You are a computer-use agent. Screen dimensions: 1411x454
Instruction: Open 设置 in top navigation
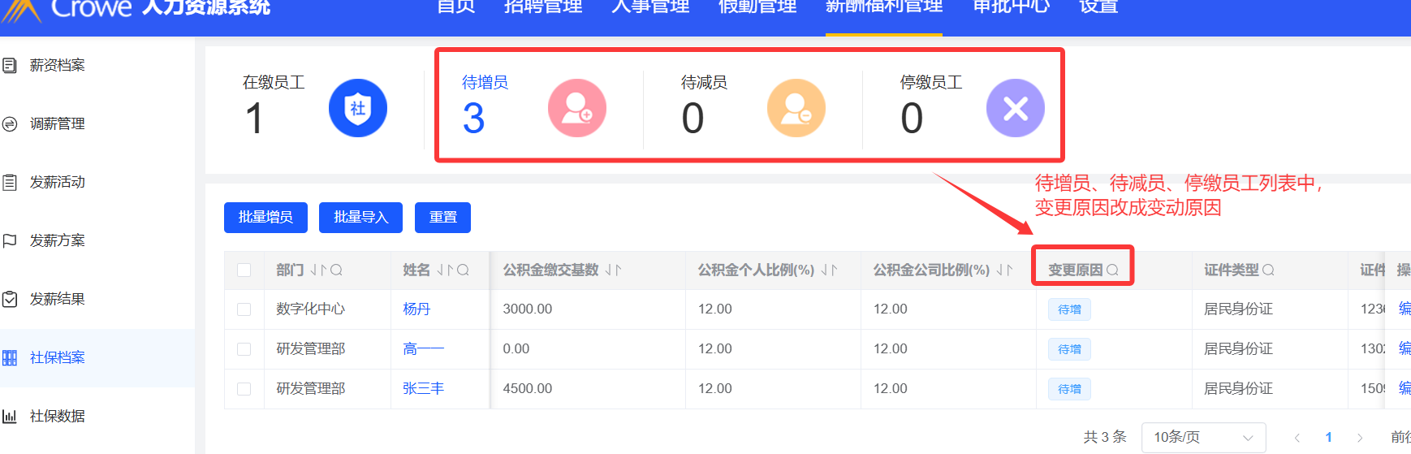point(1098,6)
